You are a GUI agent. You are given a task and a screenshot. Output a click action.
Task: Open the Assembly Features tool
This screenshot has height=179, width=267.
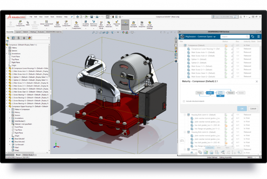[86, 23]
